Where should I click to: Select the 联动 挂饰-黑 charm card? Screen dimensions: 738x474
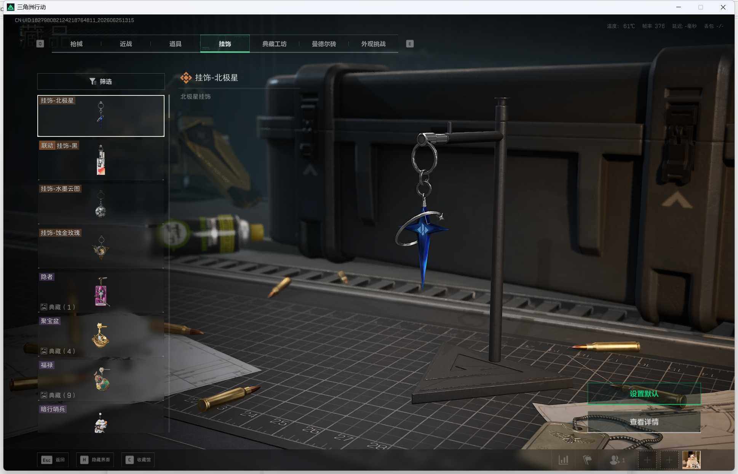(x=101, y=160)
